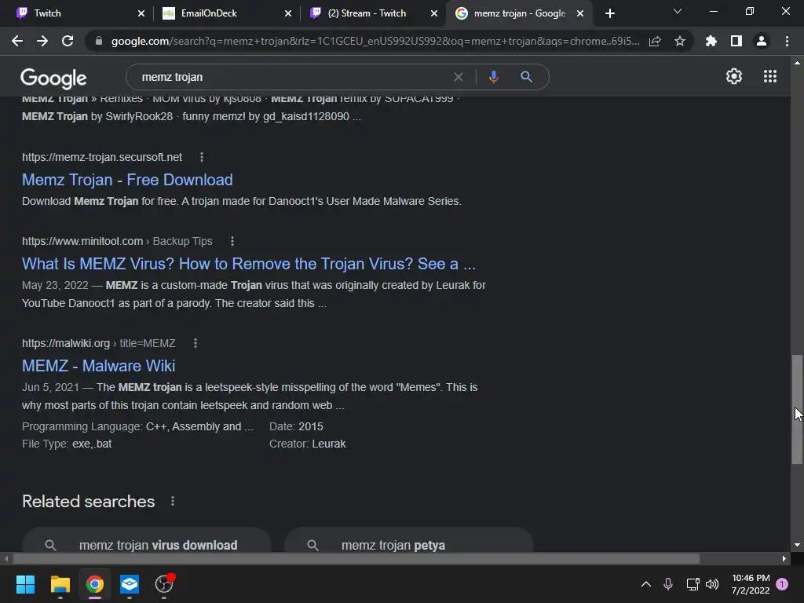Open Windows Start menu
This screenshot has height=603, width=804.
click(25, 584)
